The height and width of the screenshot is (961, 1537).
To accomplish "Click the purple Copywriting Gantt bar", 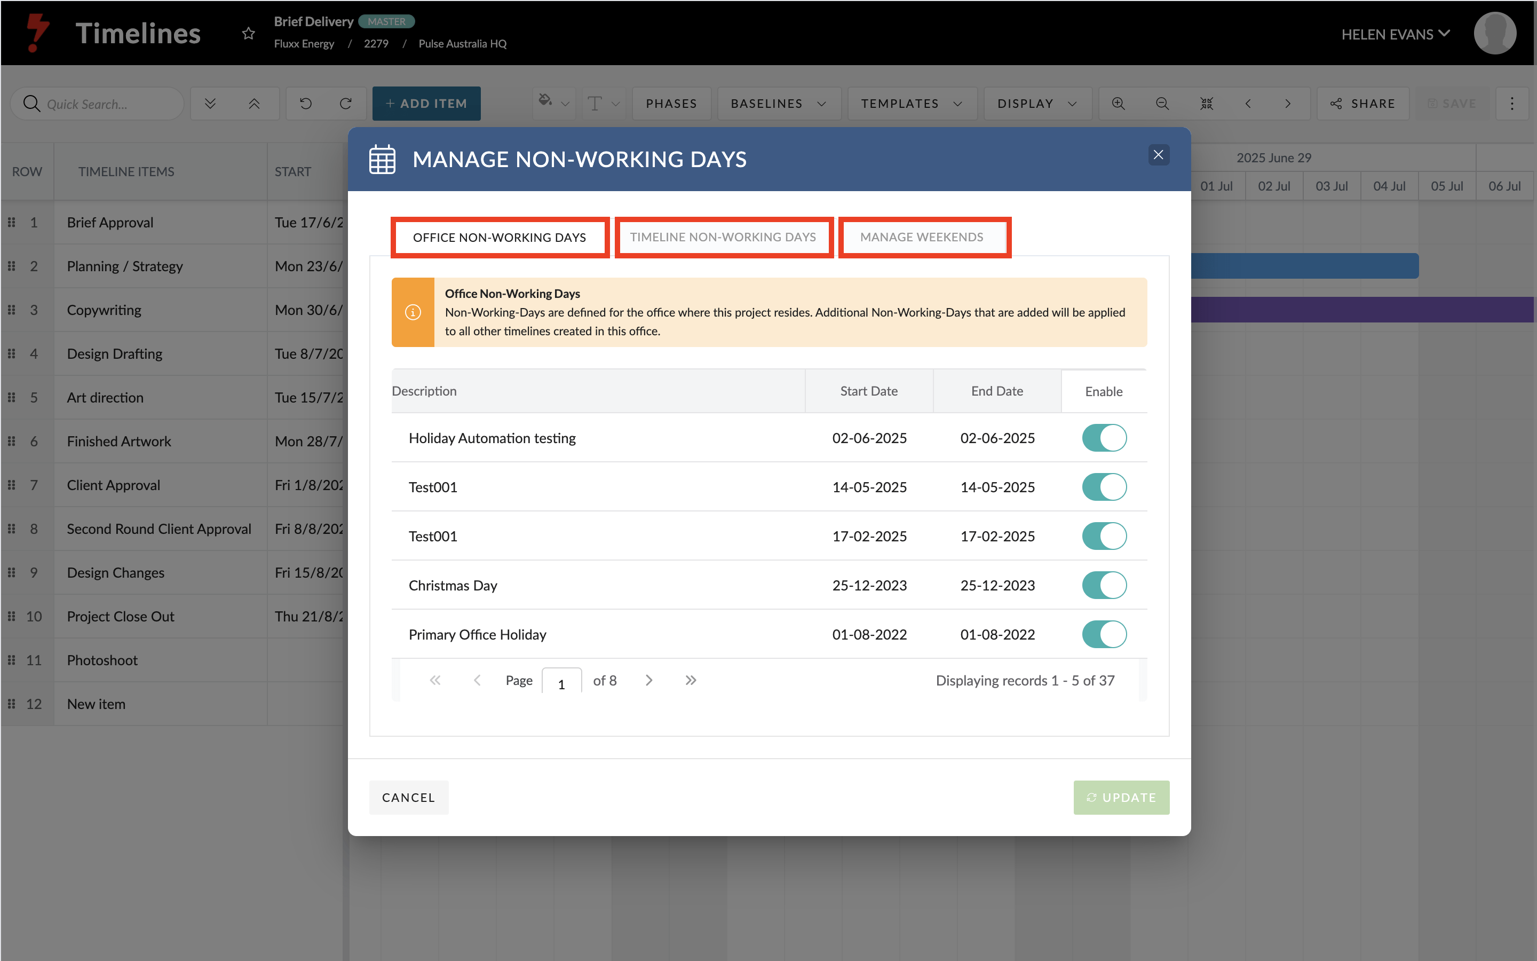I will 1362,310.
